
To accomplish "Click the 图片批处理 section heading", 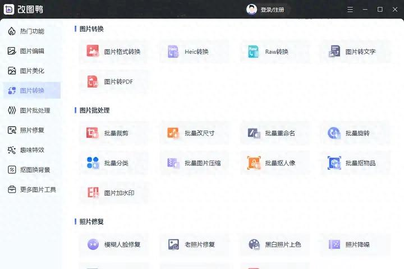I will click(95, 110).
